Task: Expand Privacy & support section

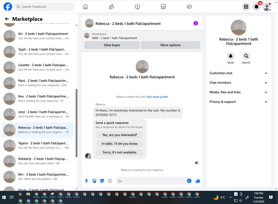Action: [239, 102]
